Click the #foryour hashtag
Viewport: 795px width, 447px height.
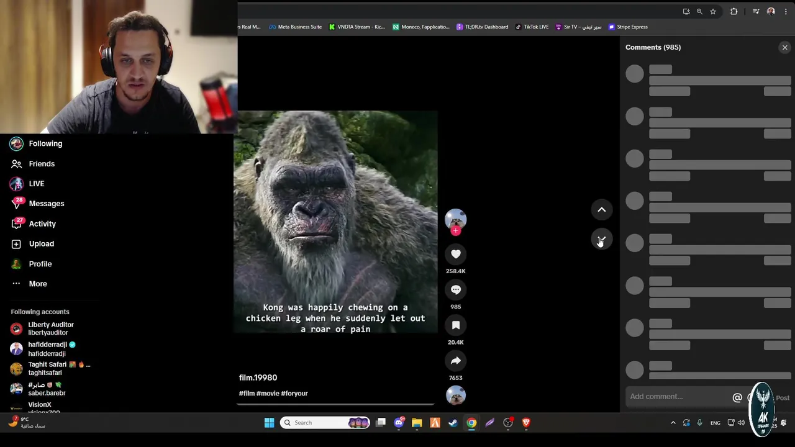click(x=294, y=393)
